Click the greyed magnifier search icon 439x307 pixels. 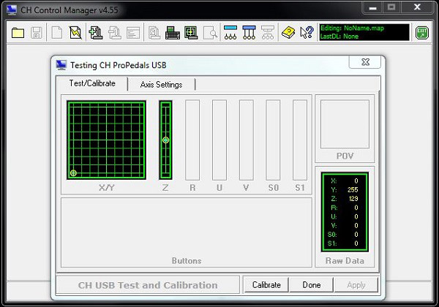210,33
